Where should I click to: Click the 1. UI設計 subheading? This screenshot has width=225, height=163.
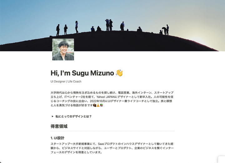coord(57,138)
